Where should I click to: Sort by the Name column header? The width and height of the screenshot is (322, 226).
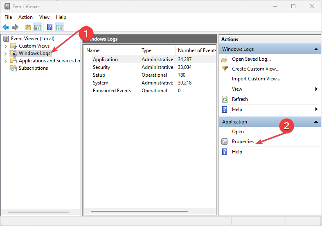[x=112, y=50]
